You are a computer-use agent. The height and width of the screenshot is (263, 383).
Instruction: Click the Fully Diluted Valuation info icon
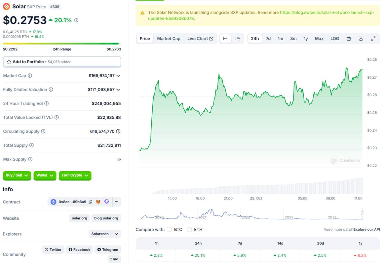(51, 90)
